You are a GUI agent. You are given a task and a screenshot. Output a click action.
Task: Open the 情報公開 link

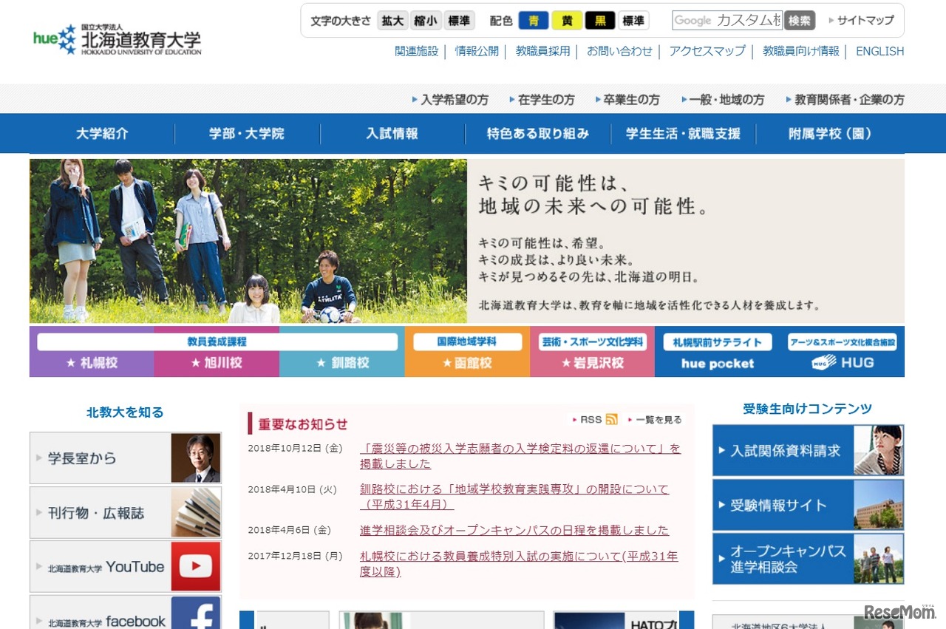click(477, 51)
